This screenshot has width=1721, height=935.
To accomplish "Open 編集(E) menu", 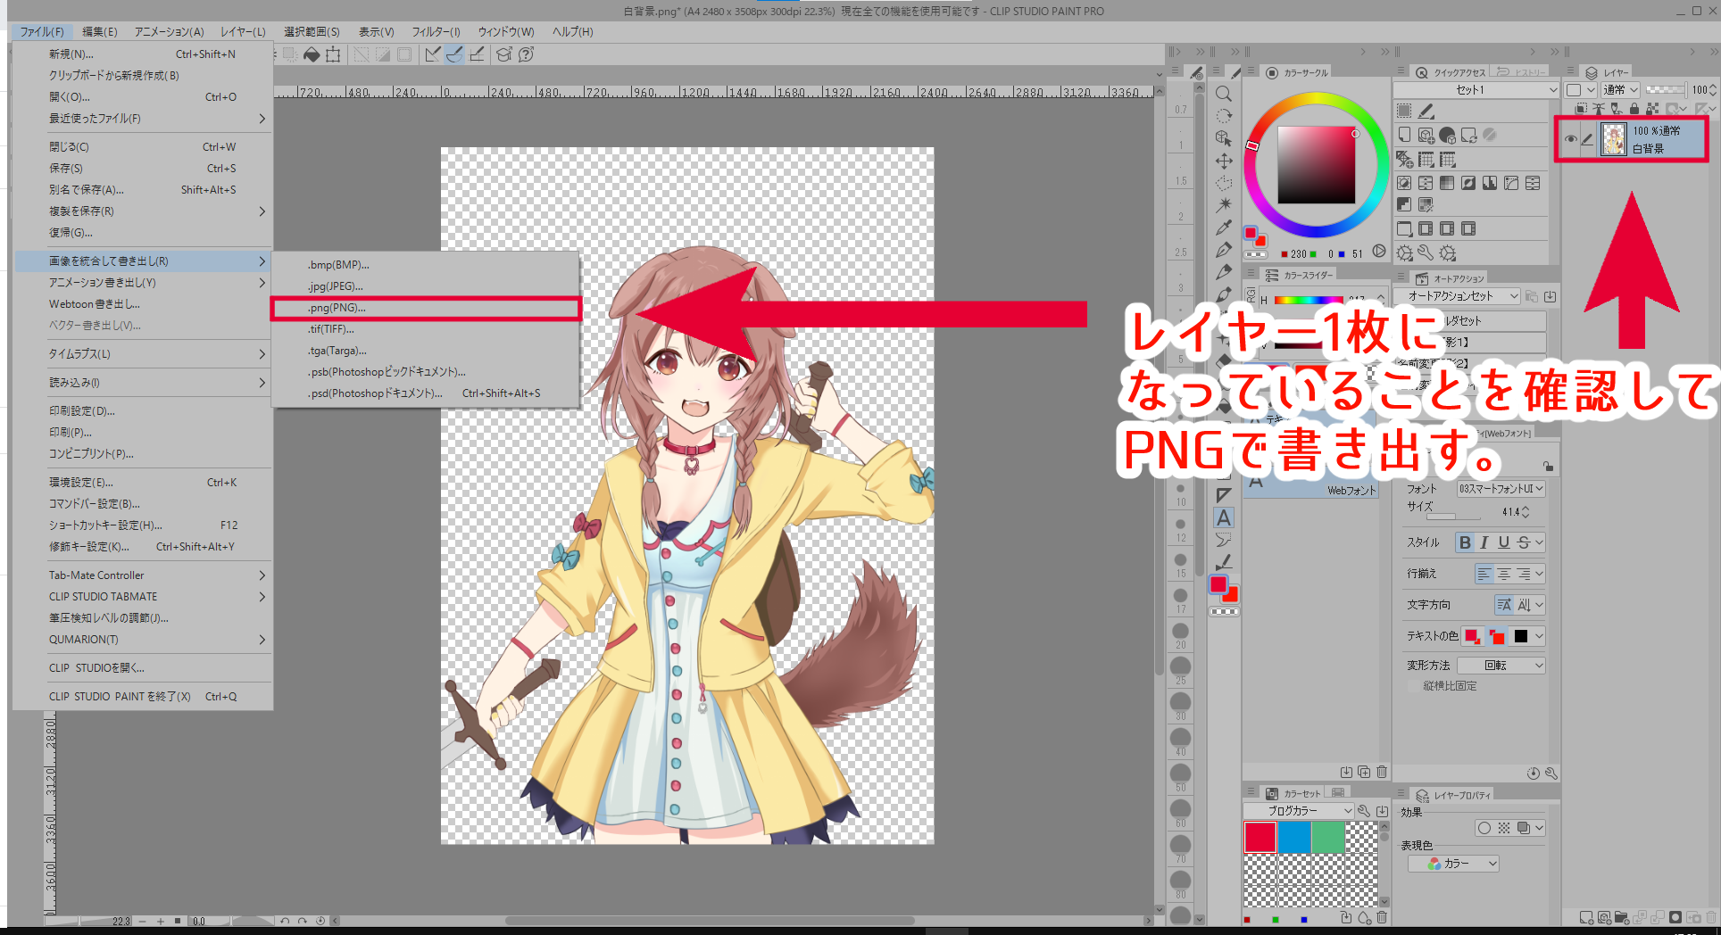I will tap(99, 32).
